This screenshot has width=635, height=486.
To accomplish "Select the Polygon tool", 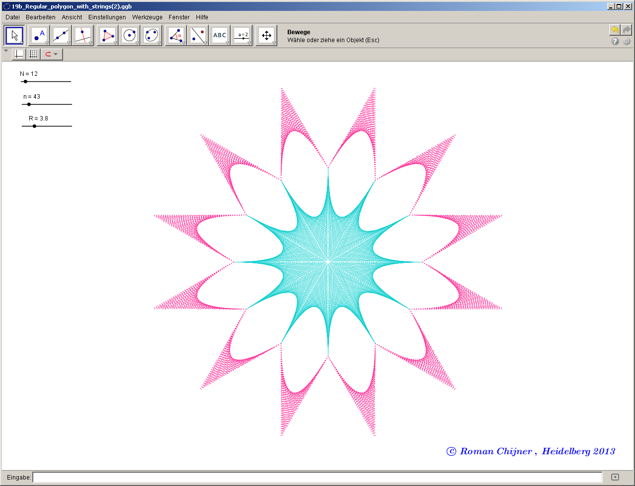I will (107, 36).
